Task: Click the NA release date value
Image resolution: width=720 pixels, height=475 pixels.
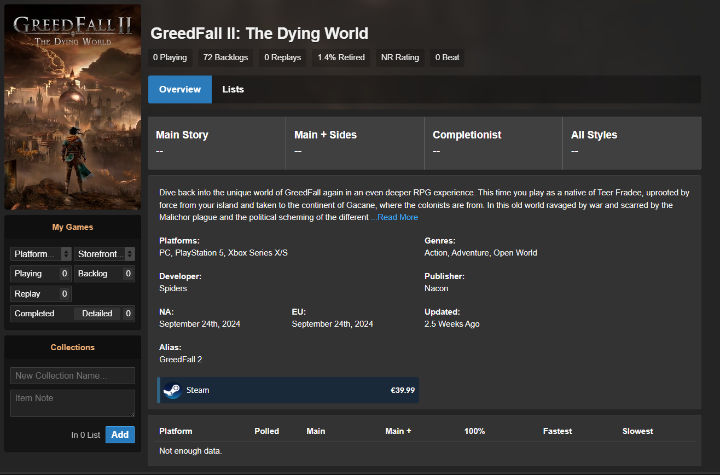Action: coord(200,324)
